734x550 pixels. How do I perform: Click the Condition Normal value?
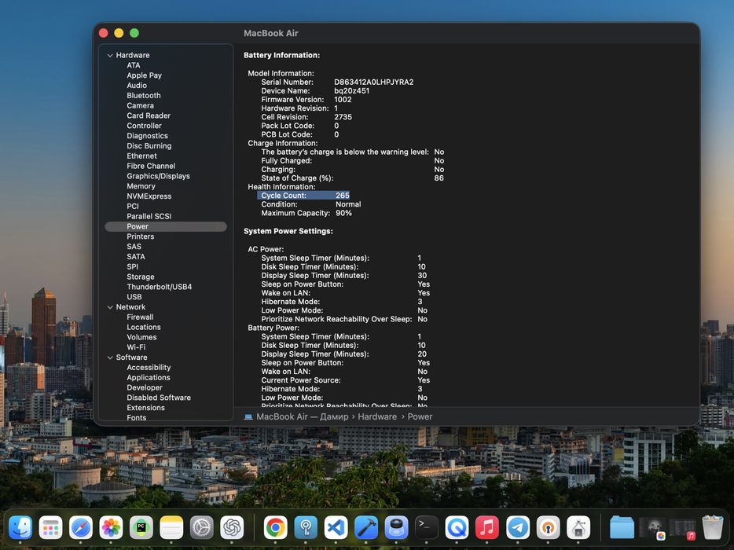(348, 204)
